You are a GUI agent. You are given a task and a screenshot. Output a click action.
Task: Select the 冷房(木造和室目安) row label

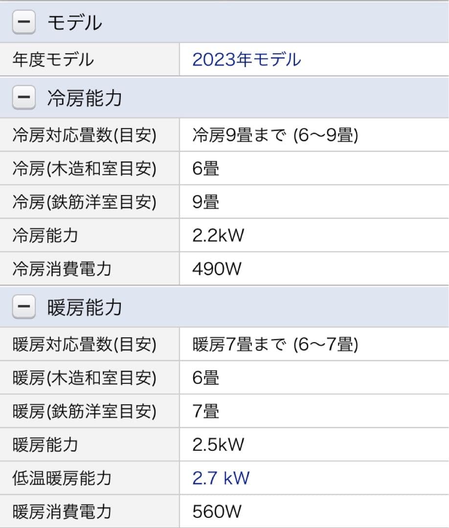[x=84, y=169]
